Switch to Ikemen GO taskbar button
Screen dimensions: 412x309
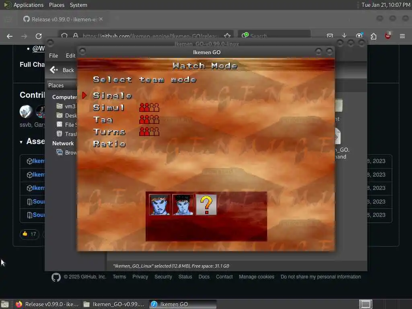[183, 304]
